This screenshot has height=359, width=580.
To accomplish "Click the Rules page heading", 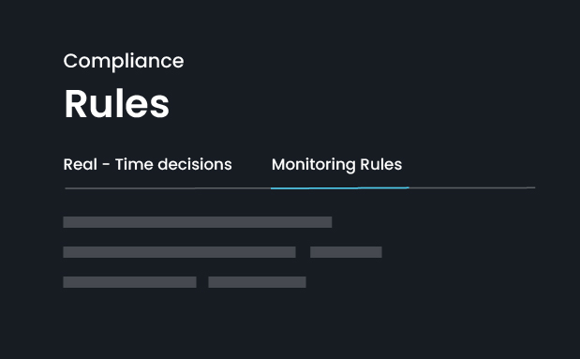I will point(117,104).
